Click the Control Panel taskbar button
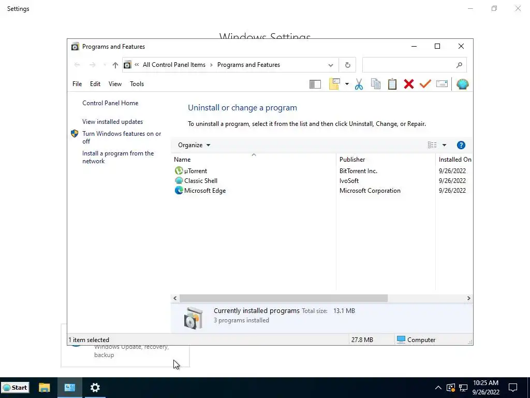530x398 pixels. (x=70, y=388)
